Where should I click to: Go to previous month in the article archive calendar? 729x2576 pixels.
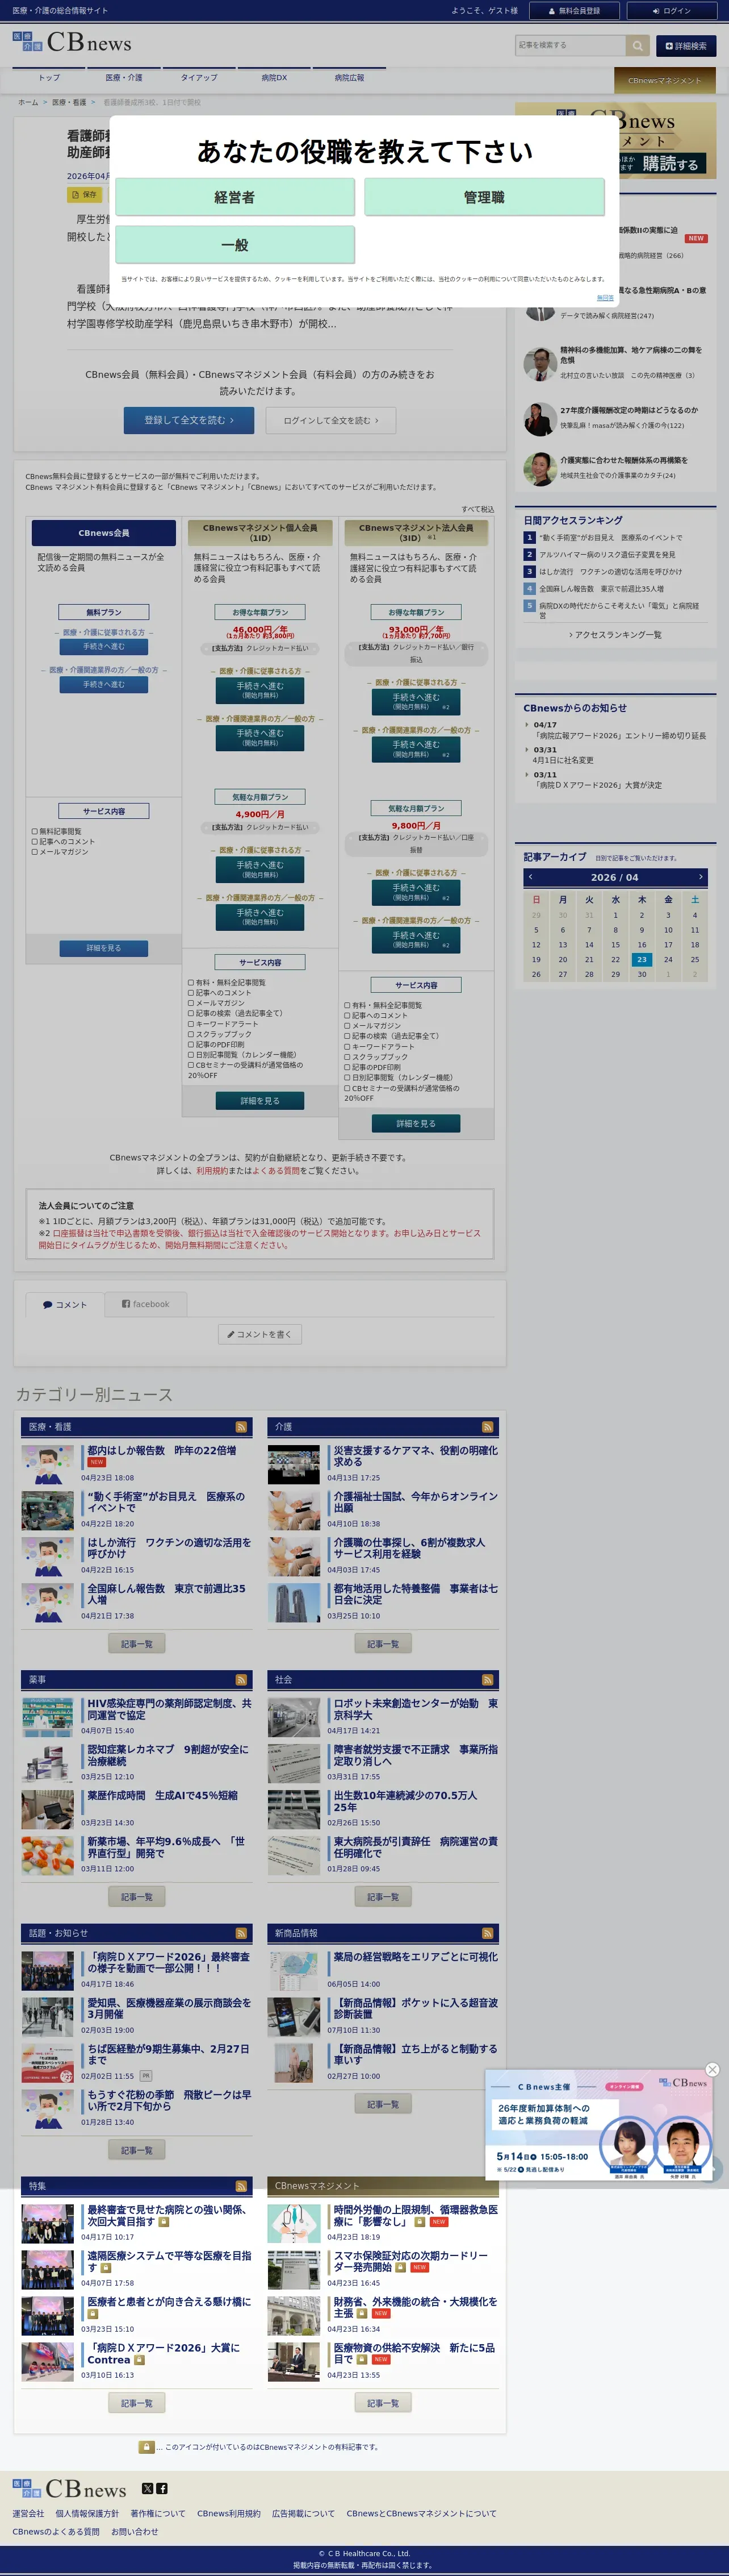[531, 877]
